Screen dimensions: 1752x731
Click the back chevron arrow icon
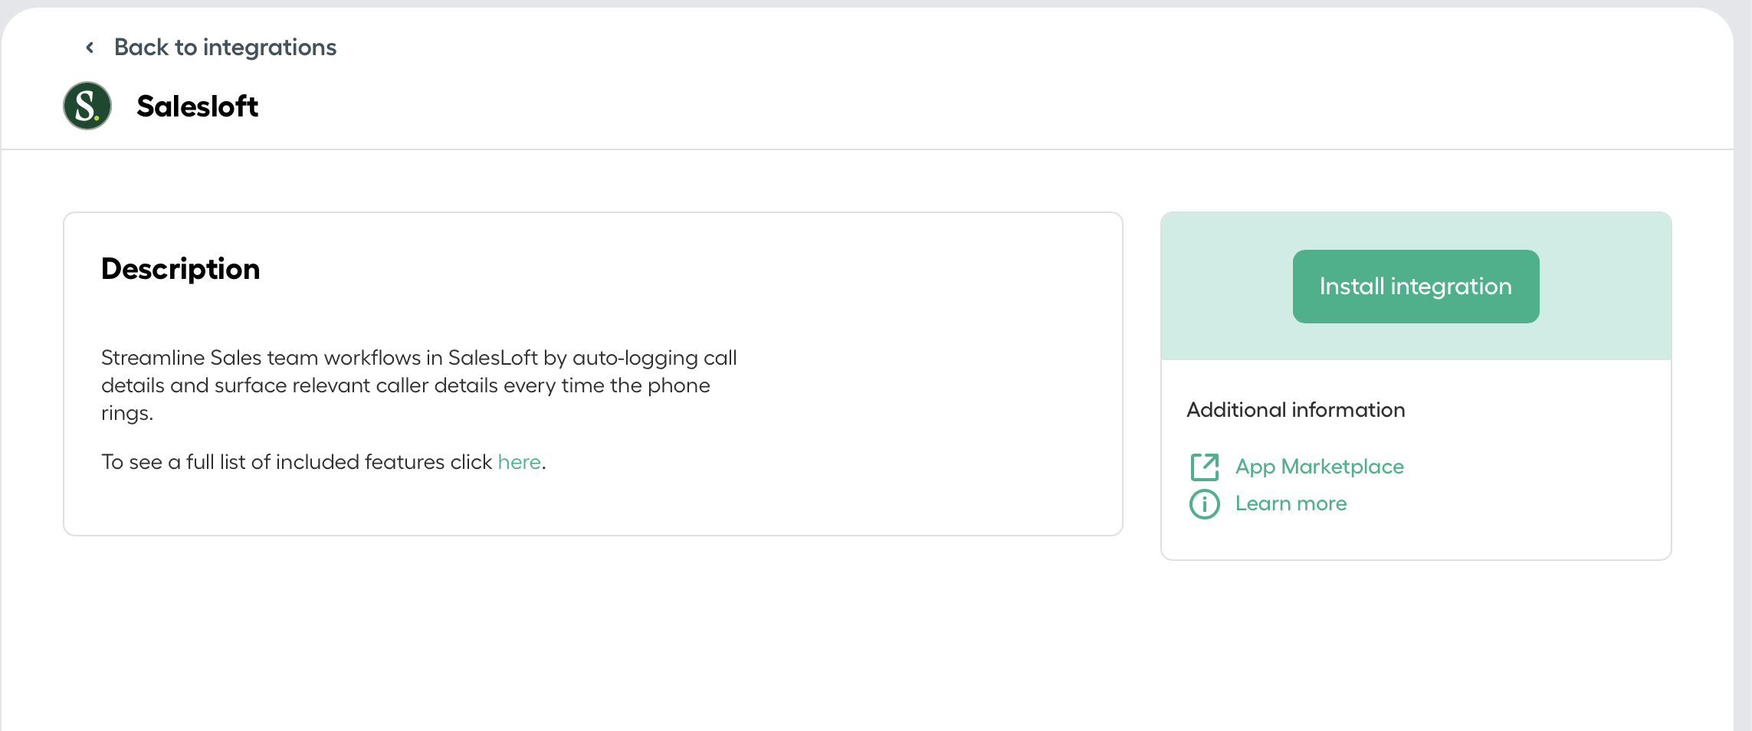click(x=90, y=48)
